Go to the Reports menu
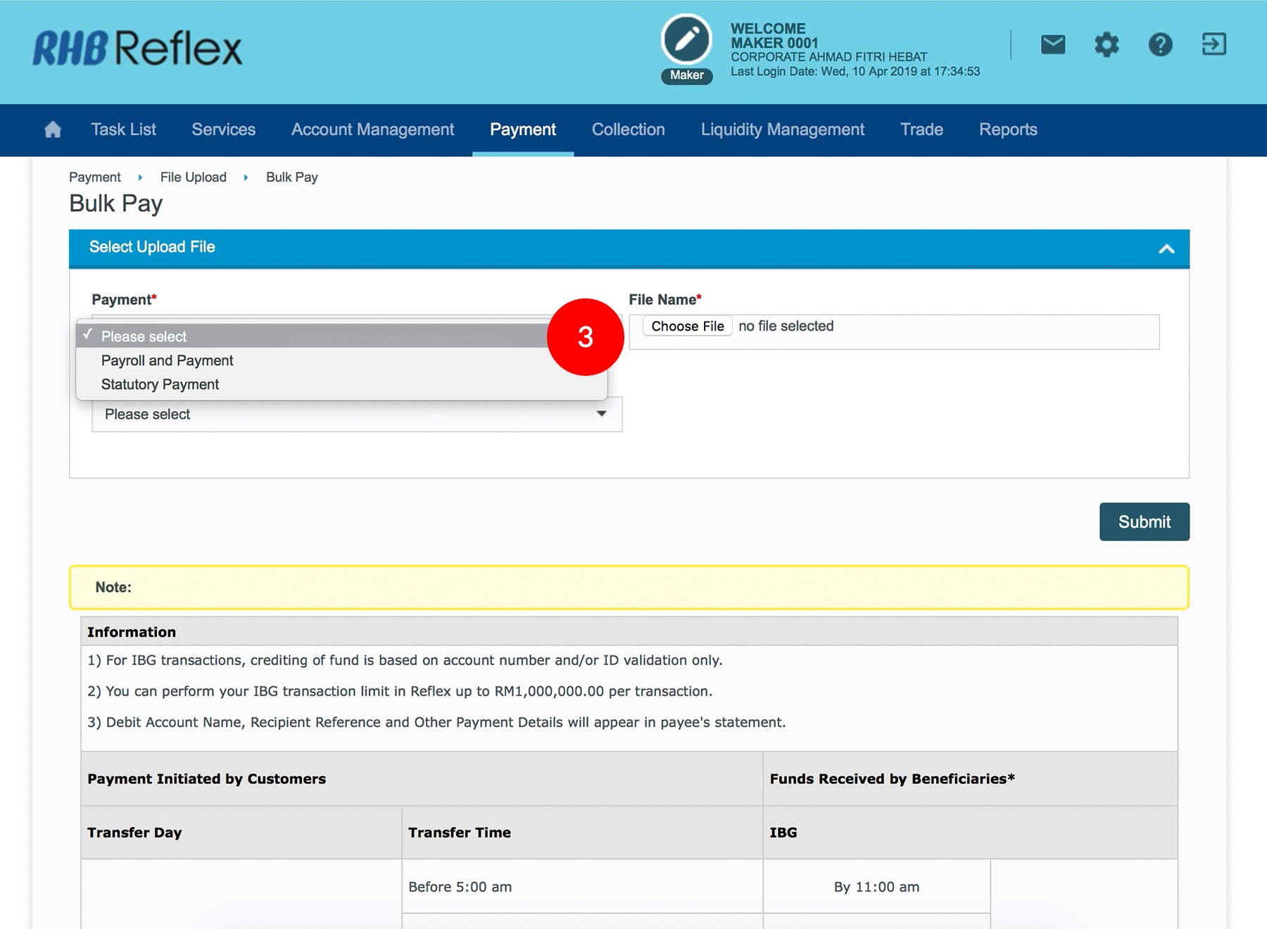The image size is (1267, 929). point(1007,129)
